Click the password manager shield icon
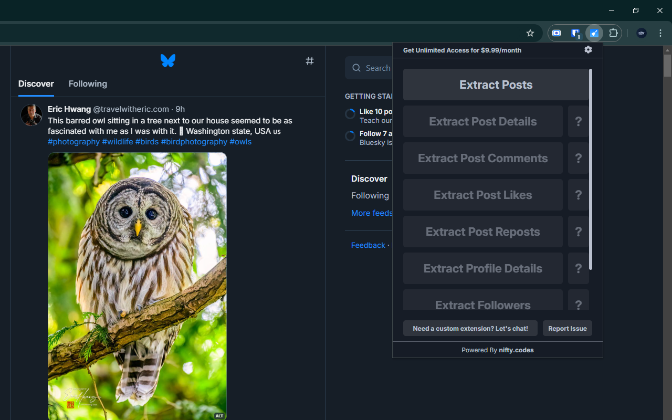This screenshot has width=672, height=420. pos(575,33)
